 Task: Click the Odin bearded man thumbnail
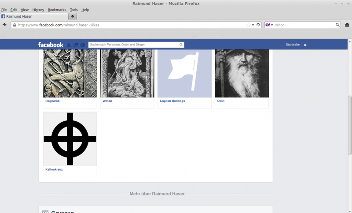click(242, 73)
